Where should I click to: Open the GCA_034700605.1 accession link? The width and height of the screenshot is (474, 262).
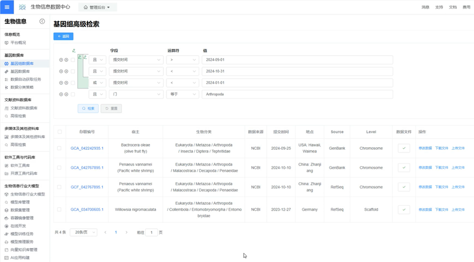87,210
